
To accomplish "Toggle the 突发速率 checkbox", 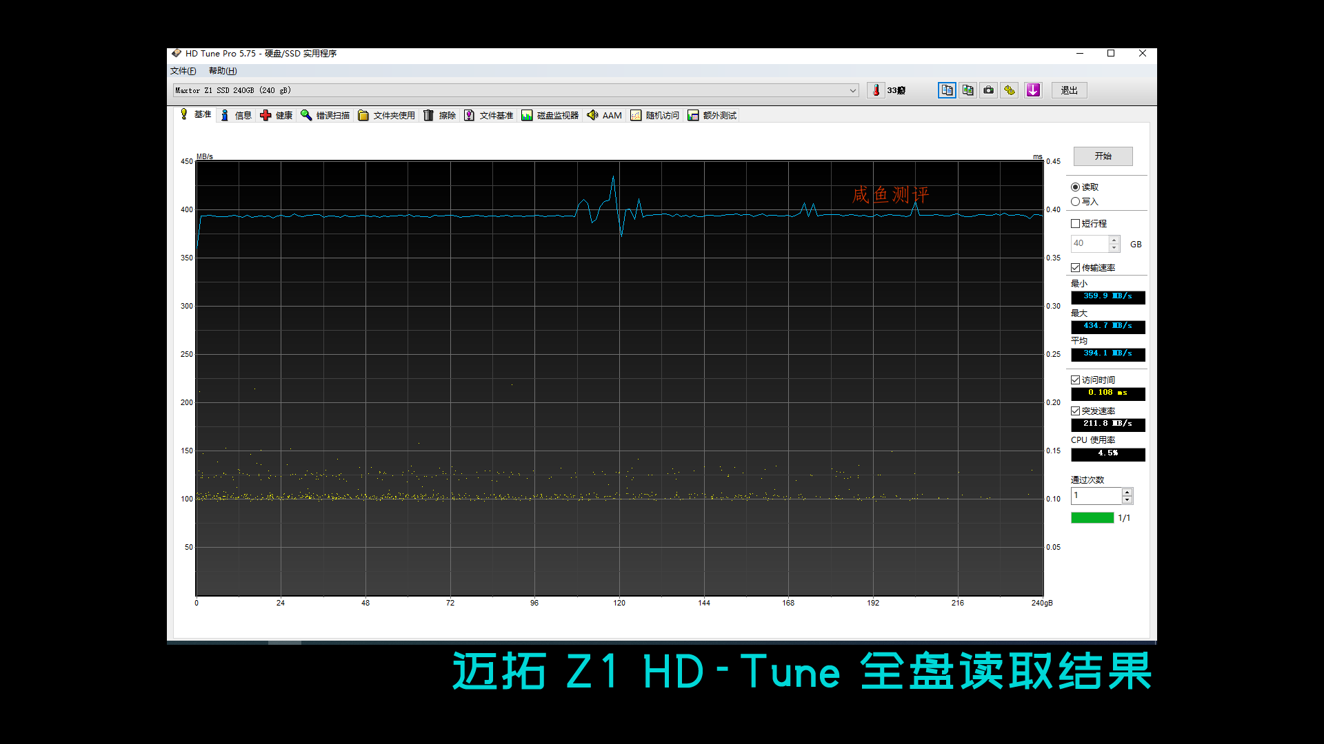I will click(1075, 411).
